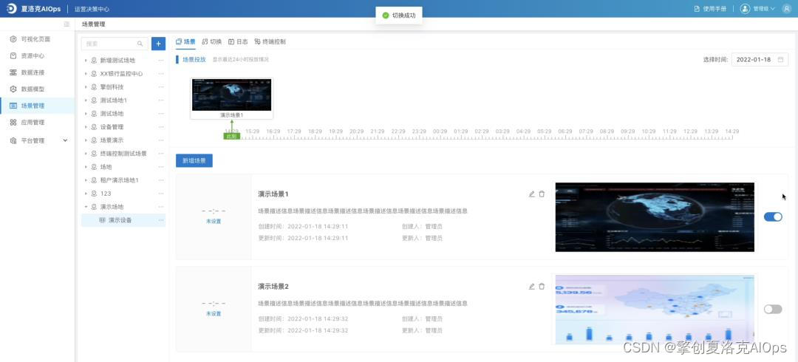
Task: Delete 演示场景1 with the trash icon
Action: (x=542, y=194)
